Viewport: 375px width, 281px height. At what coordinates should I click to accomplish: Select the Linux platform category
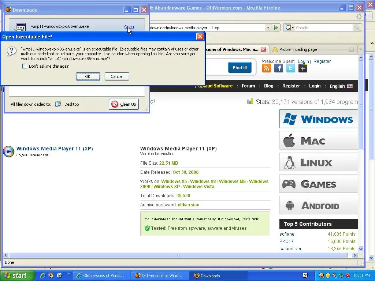tap(319, 162)
